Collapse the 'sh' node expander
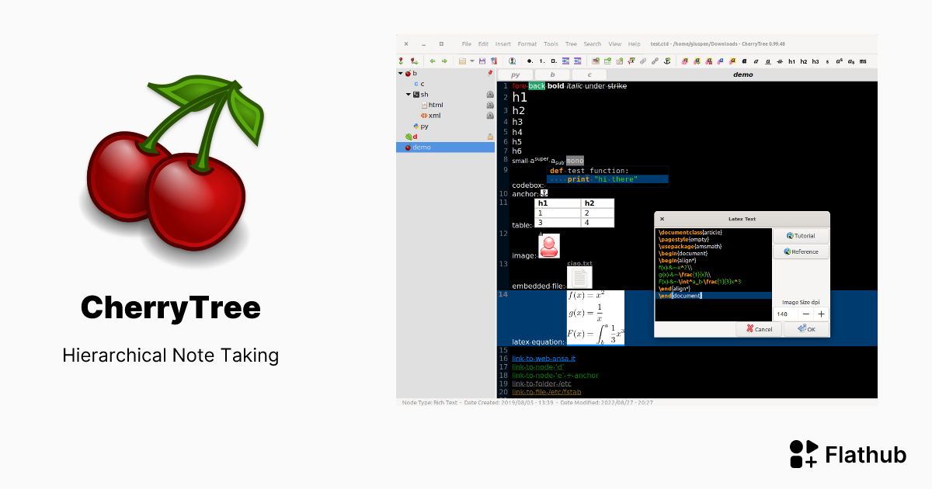The width and height of the screenshot is (932, 489). click(x=408, y=95)
